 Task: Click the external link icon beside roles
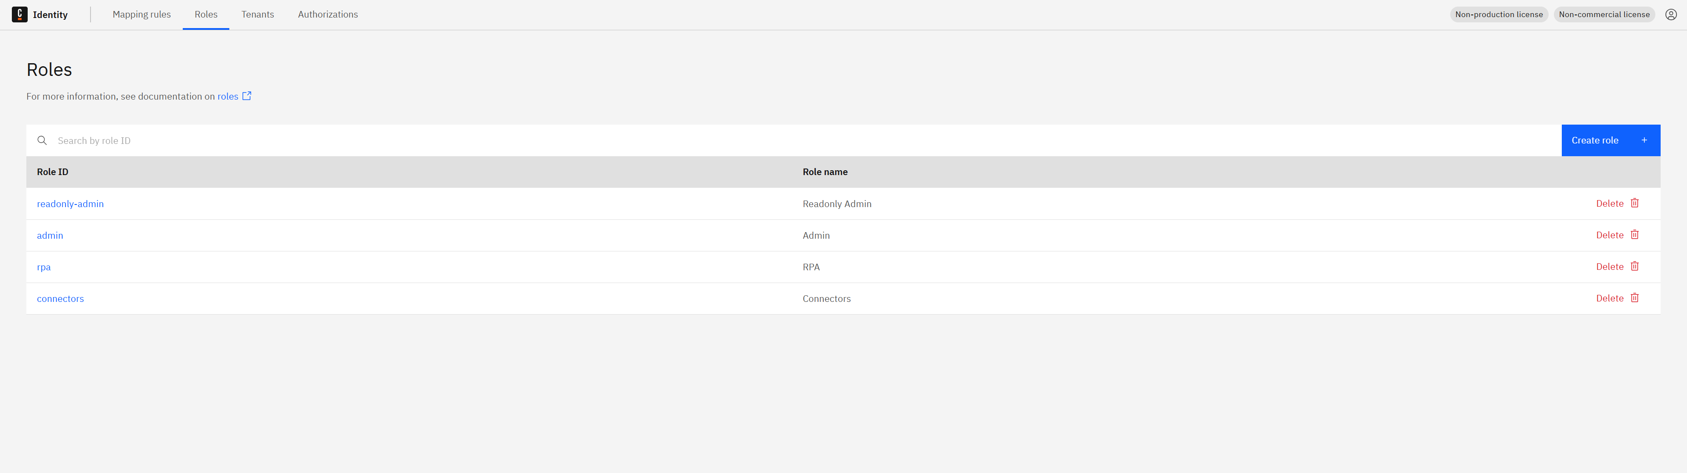point(247,96)
